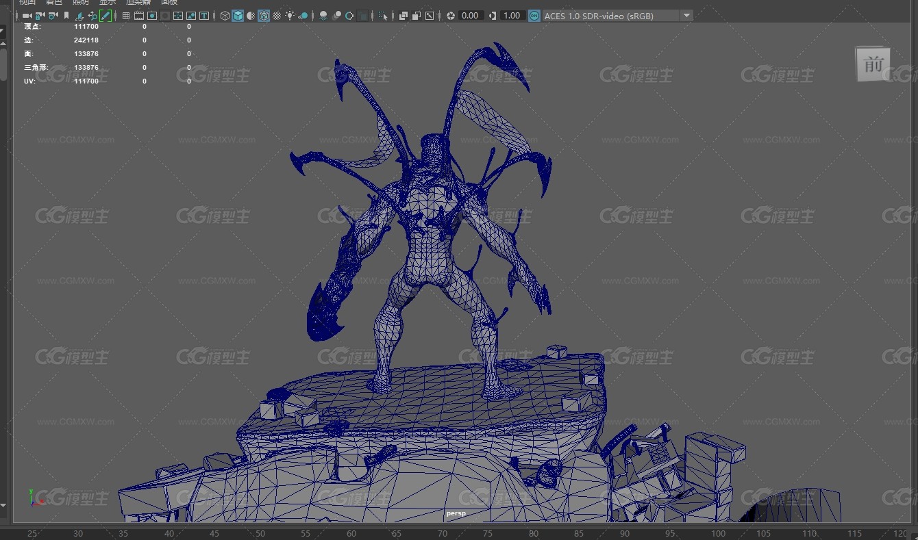Click frame 60 on the time slider
Image resolution: width=918 pixels, height=540 pixels.
click(351, 533)
